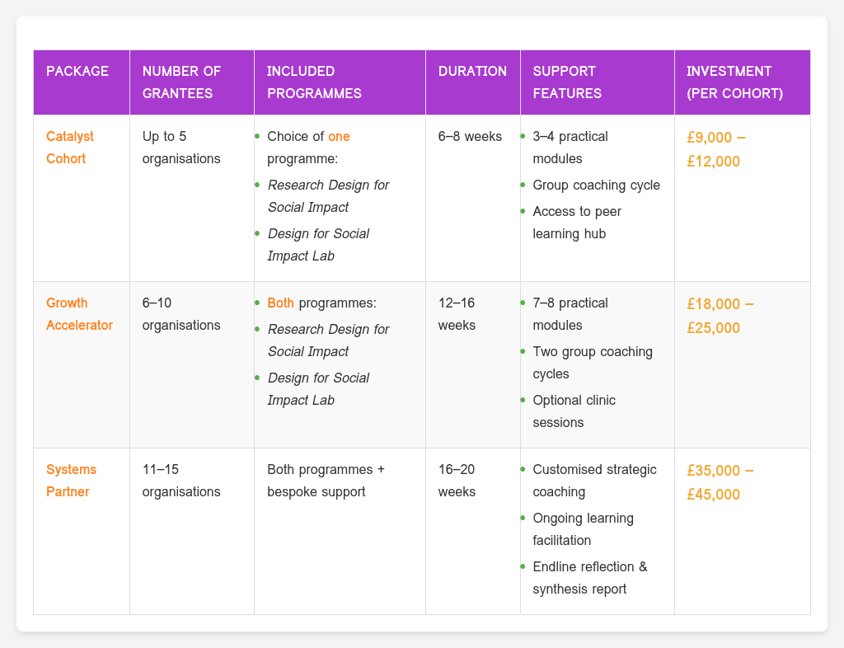Click 'Optional clinic sessions' bullet item
Screen dimensions: 844x648
click(574, 411)
